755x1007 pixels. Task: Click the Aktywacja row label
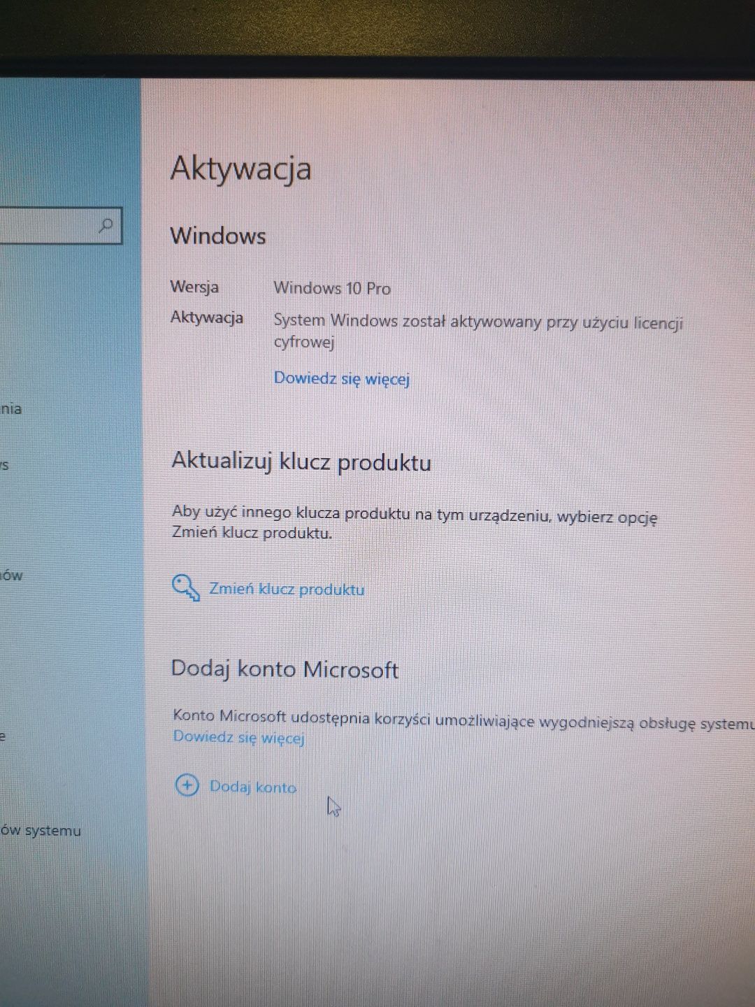pos(207,317)
